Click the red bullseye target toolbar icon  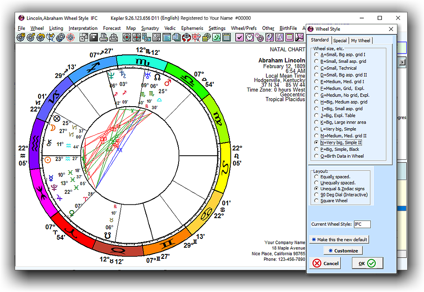point(70,38)
